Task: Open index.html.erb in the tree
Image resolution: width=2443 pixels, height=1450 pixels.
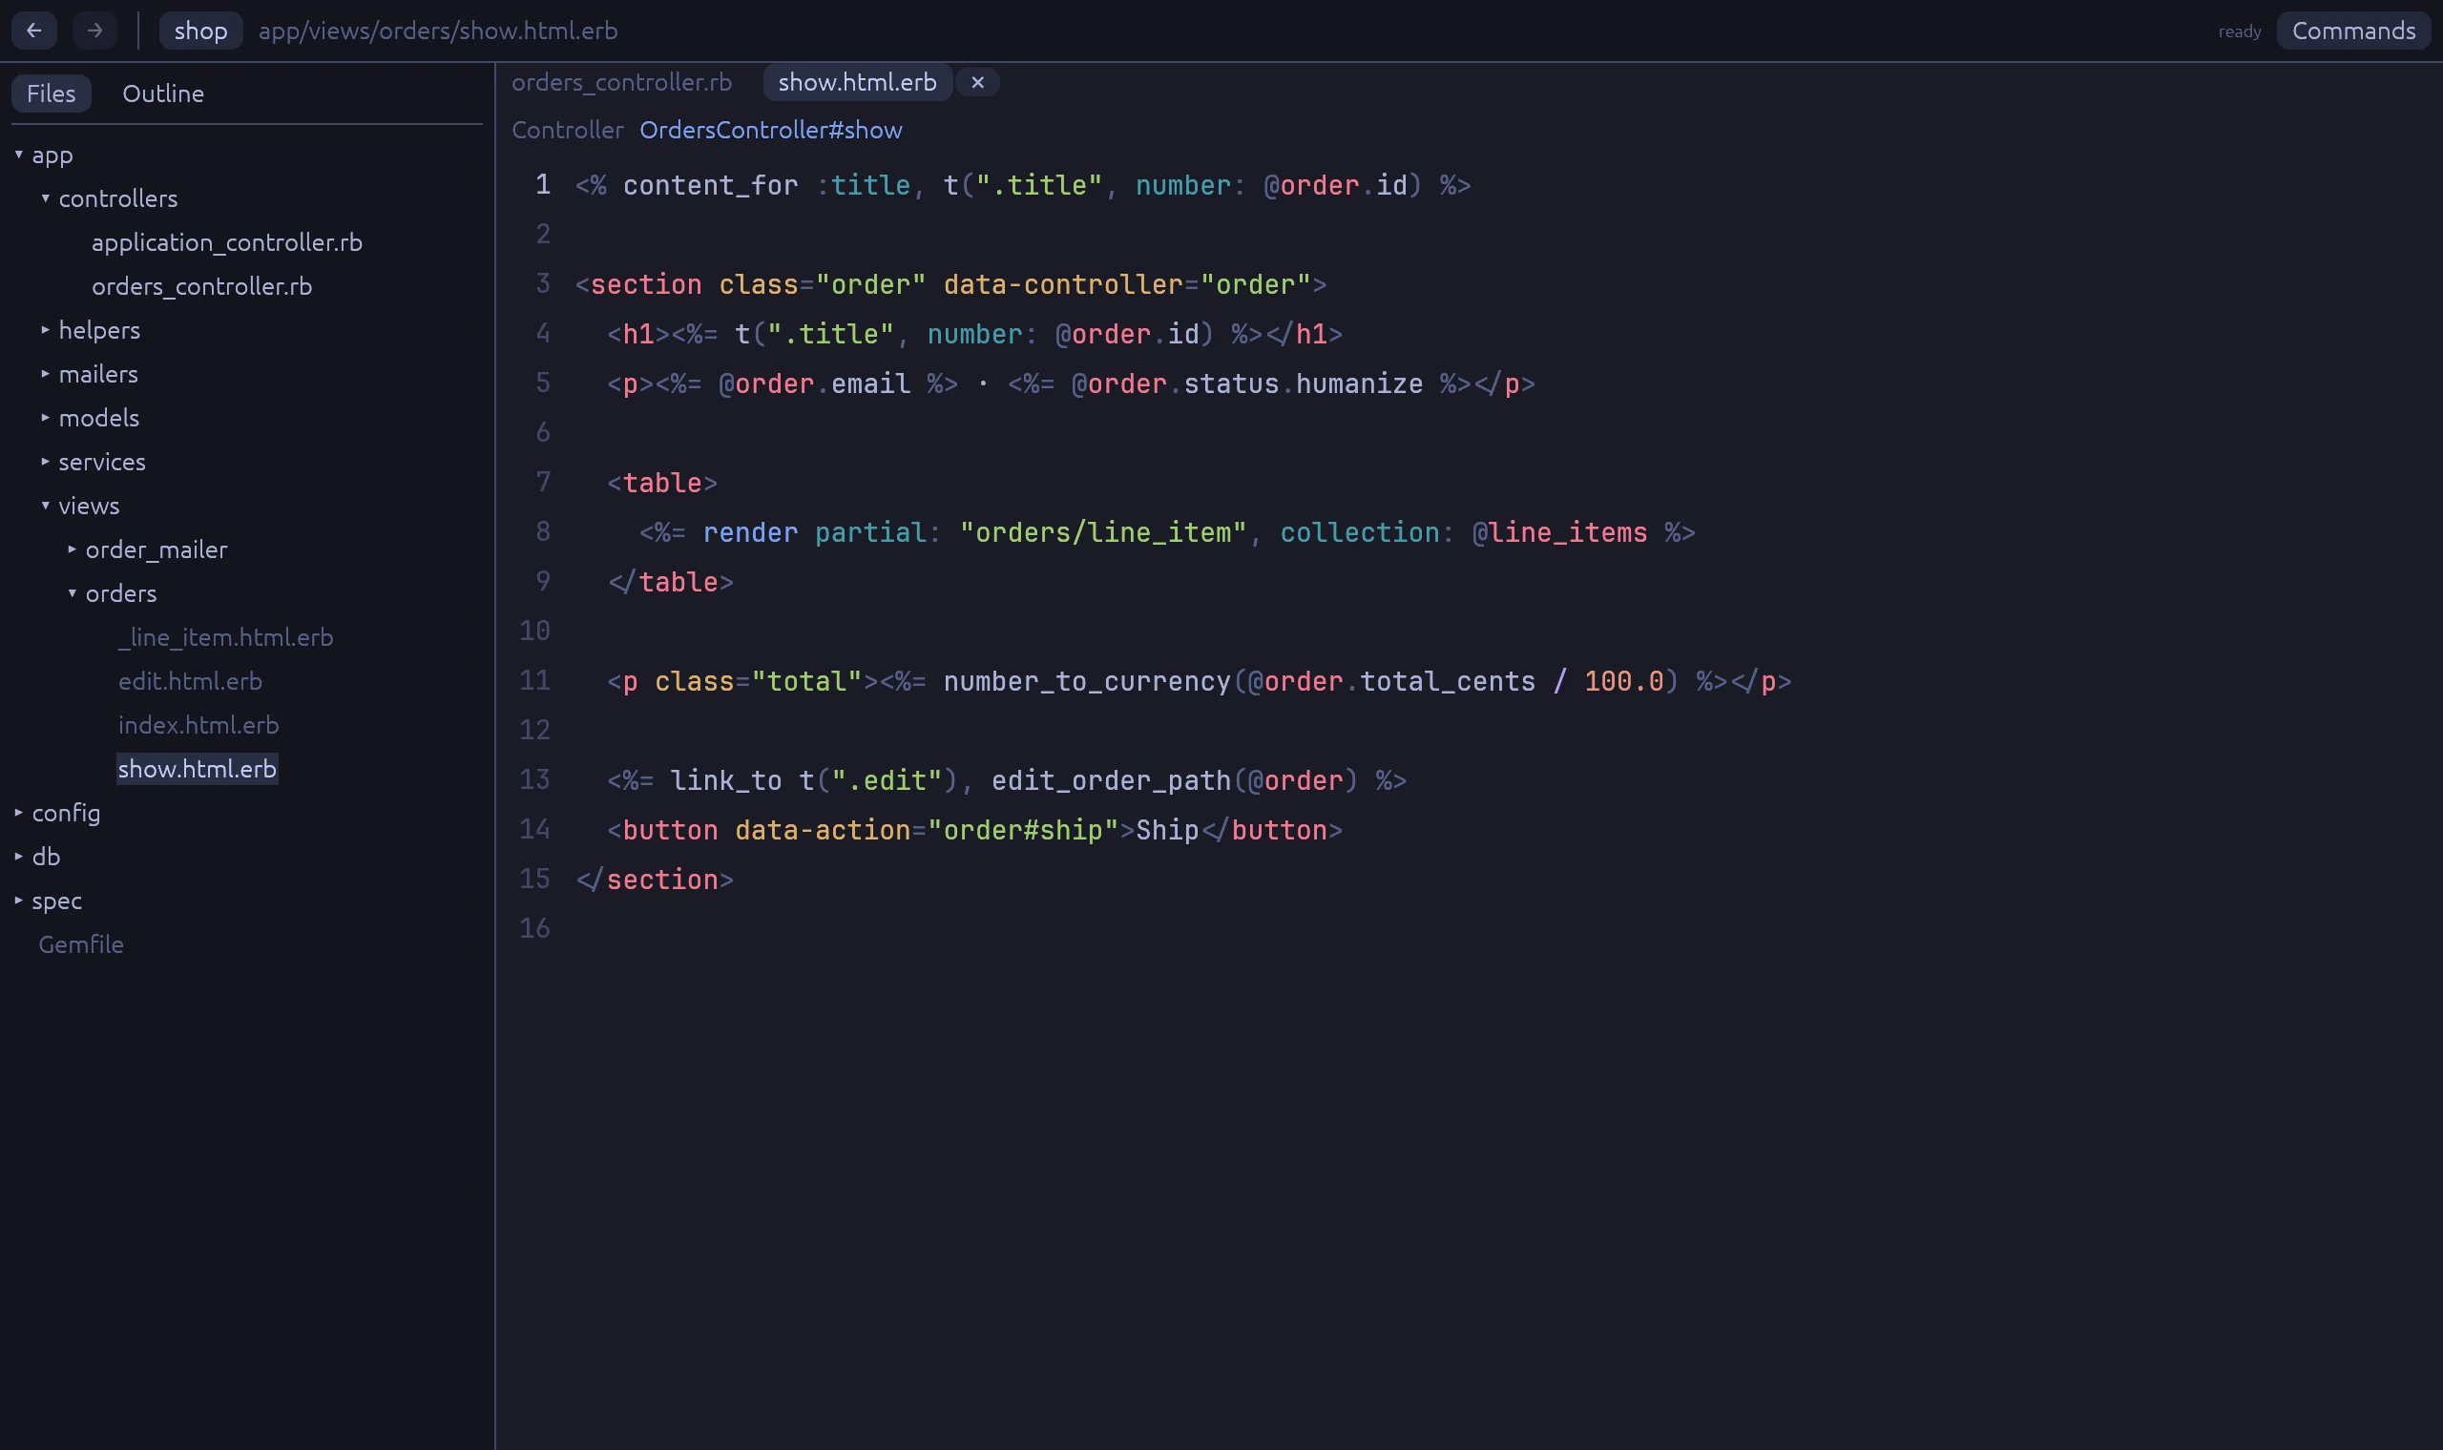Action: [198, 725]
